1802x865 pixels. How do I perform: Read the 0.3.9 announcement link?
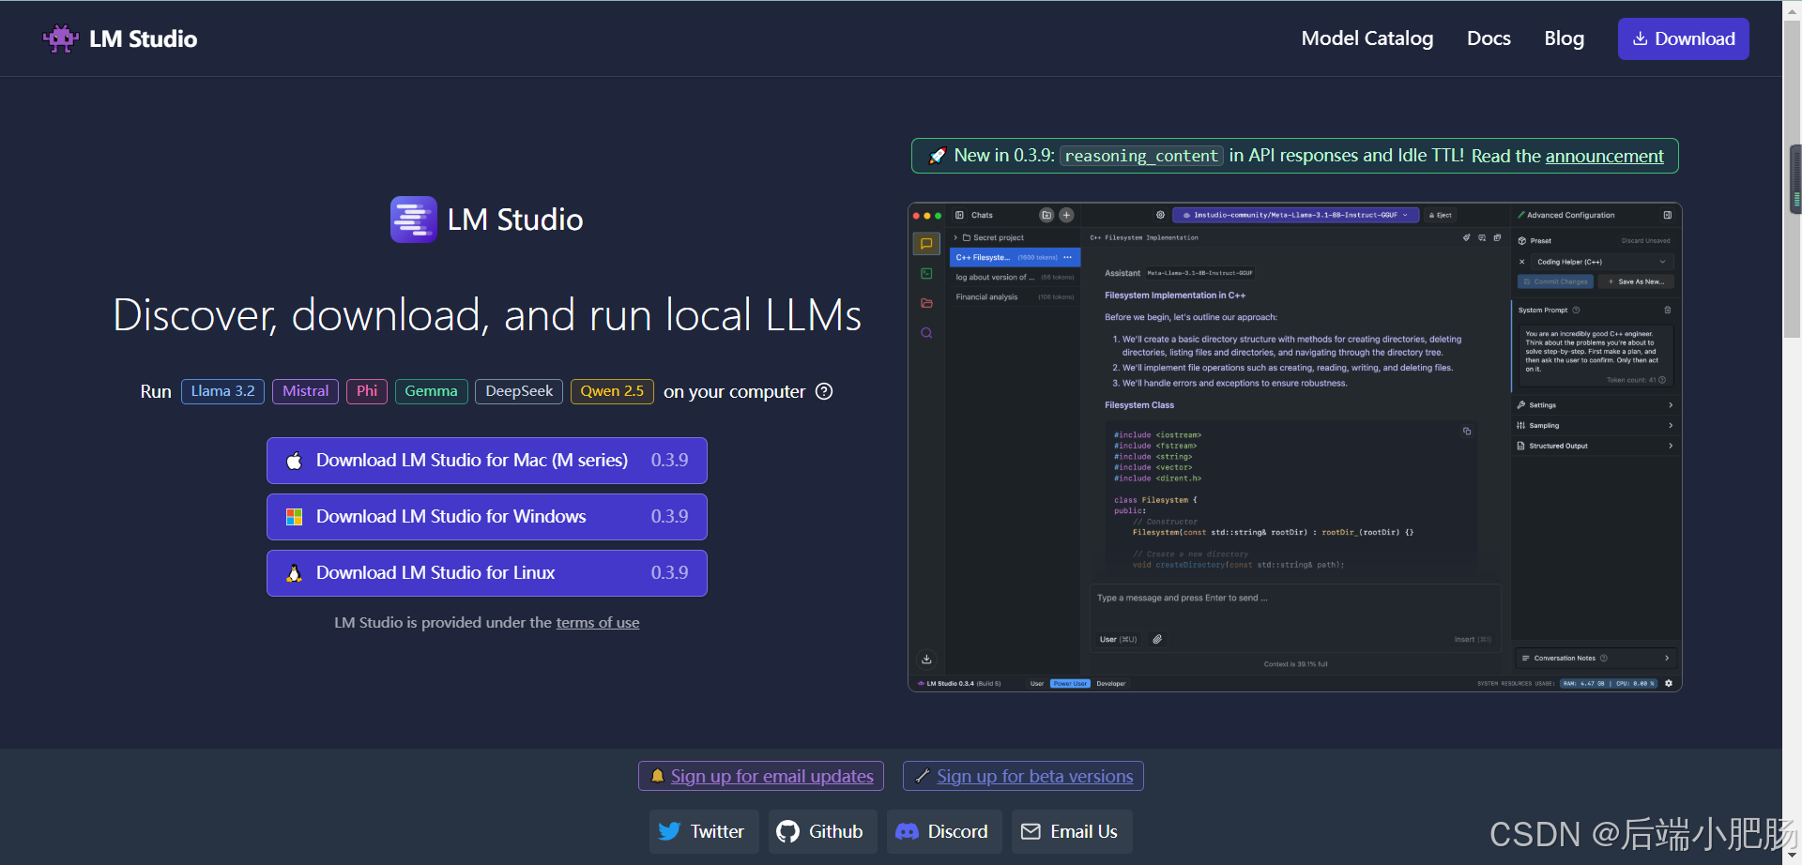tap(1604, 156)
